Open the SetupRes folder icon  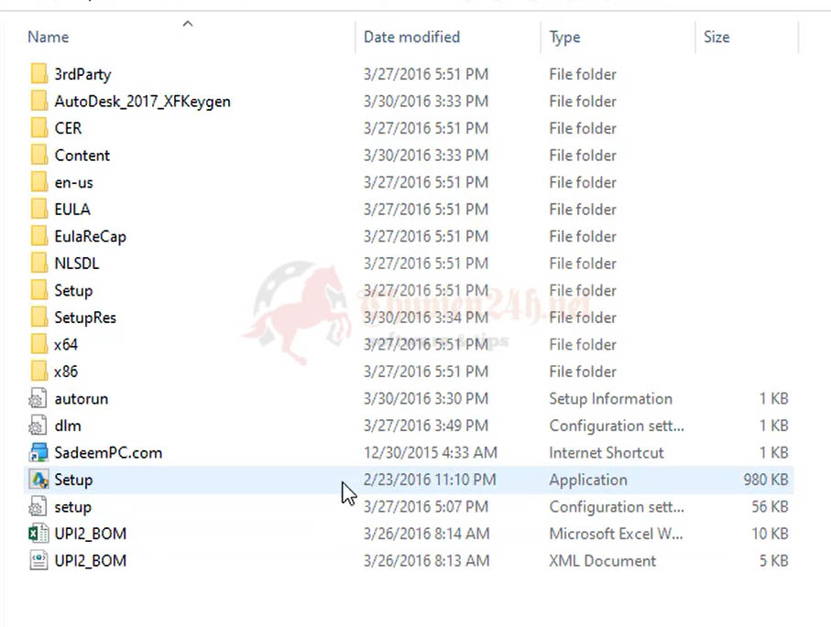point(38,317)
